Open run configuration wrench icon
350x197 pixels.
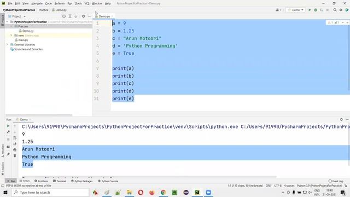8,132
